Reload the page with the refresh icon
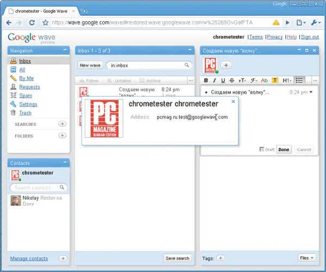Image resolution: width=326 pixels, height=272 pixels. point(32,22)
